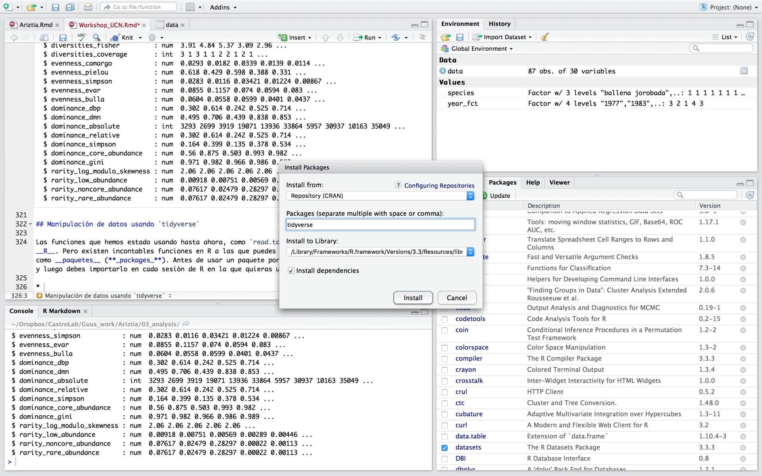Remove the crayon package with x icon
762x476 pixels.
743,370
